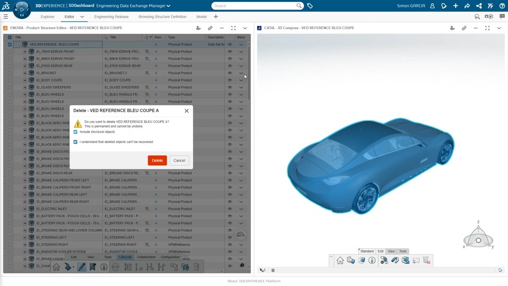Click the 3DEXPERIENCE compass icon

coord(22,9)
